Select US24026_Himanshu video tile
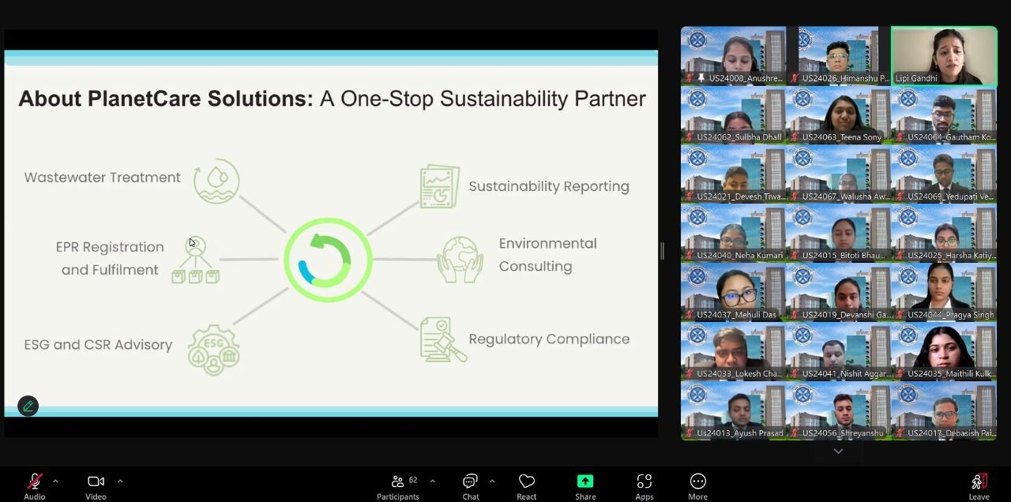The width and height of the screenshot is (1011, 502). point(839,55)
